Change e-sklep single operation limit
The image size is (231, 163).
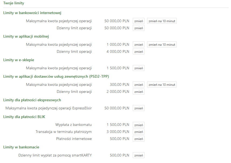pos(138,68)
